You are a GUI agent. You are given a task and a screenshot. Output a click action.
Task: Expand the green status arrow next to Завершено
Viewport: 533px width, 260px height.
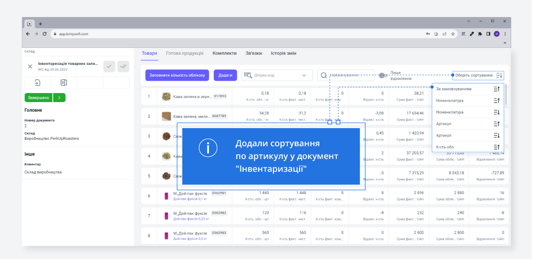[x=60, y=97]
